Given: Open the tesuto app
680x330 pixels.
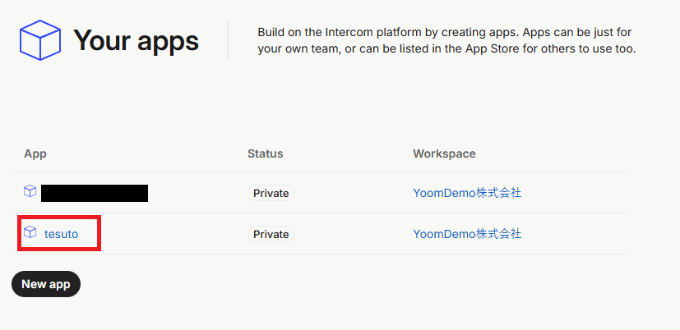Looking at the screenshot, I should click(62, 234).
